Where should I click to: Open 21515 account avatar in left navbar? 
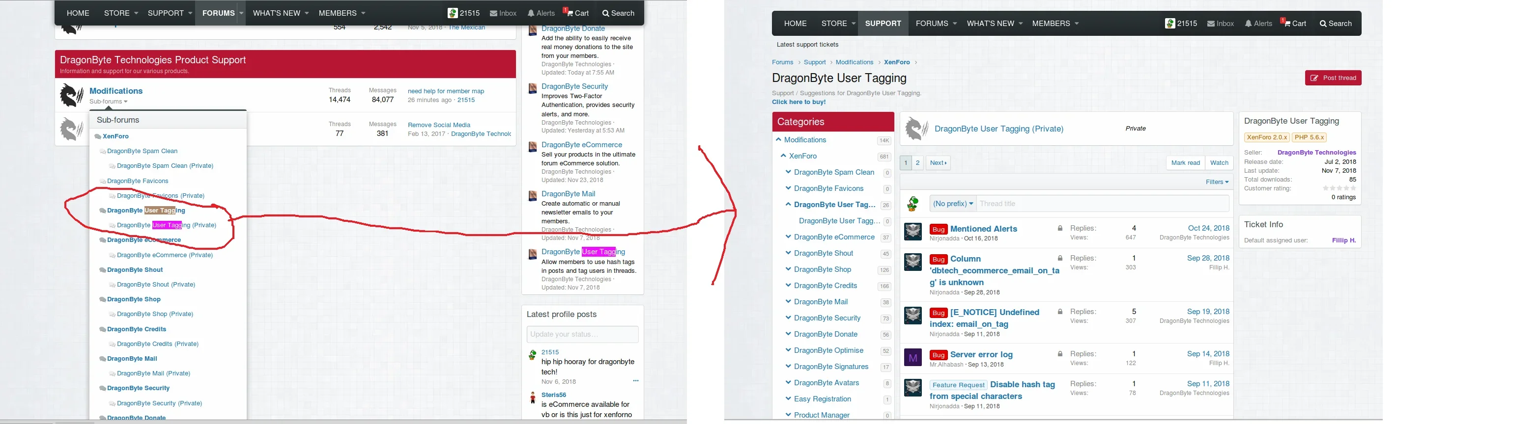[x=453, y=13]
